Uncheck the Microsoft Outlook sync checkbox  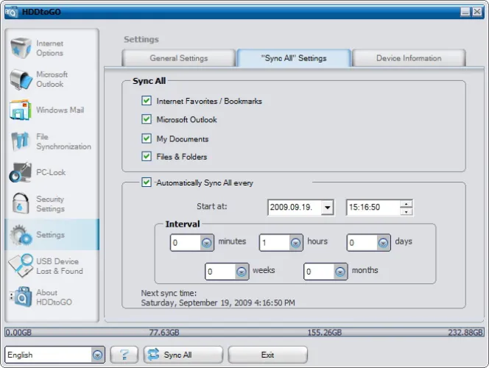point(147,119)
